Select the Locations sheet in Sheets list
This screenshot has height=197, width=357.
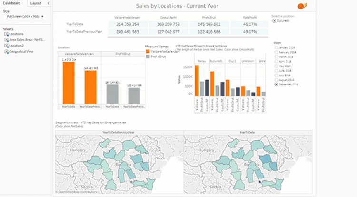[16, 34]
